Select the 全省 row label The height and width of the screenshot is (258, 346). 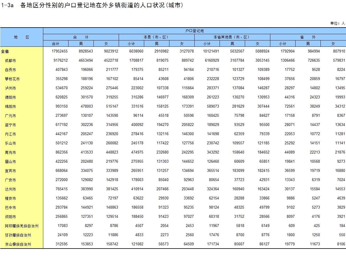click(5, 52)
